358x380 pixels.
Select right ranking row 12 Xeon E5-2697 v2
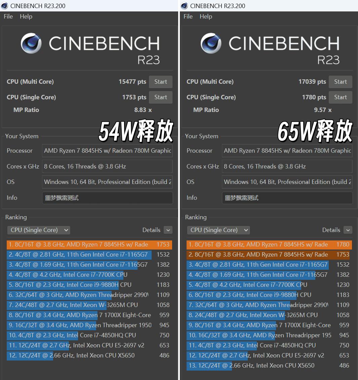click(269, 355)
